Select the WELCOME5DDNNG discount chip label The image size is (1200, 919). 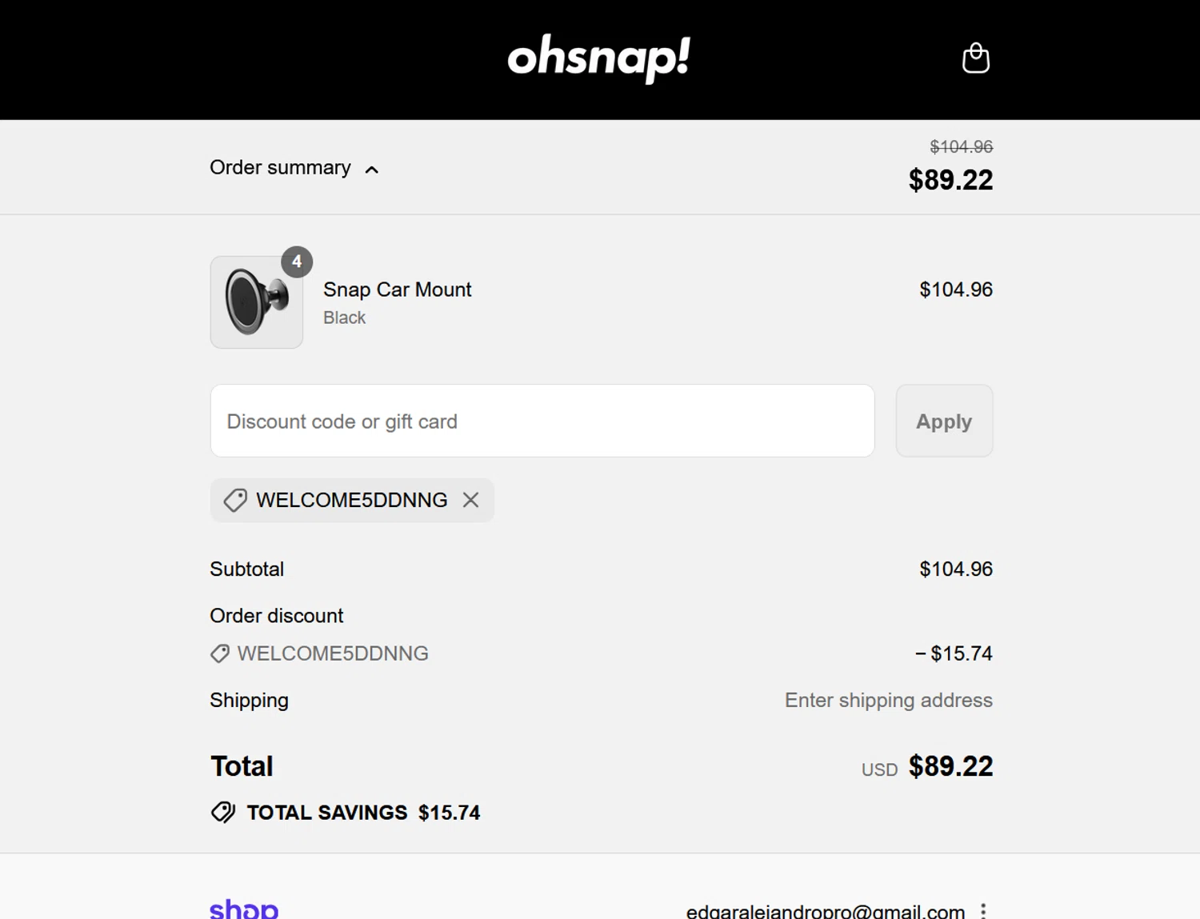tap(351, 501)
